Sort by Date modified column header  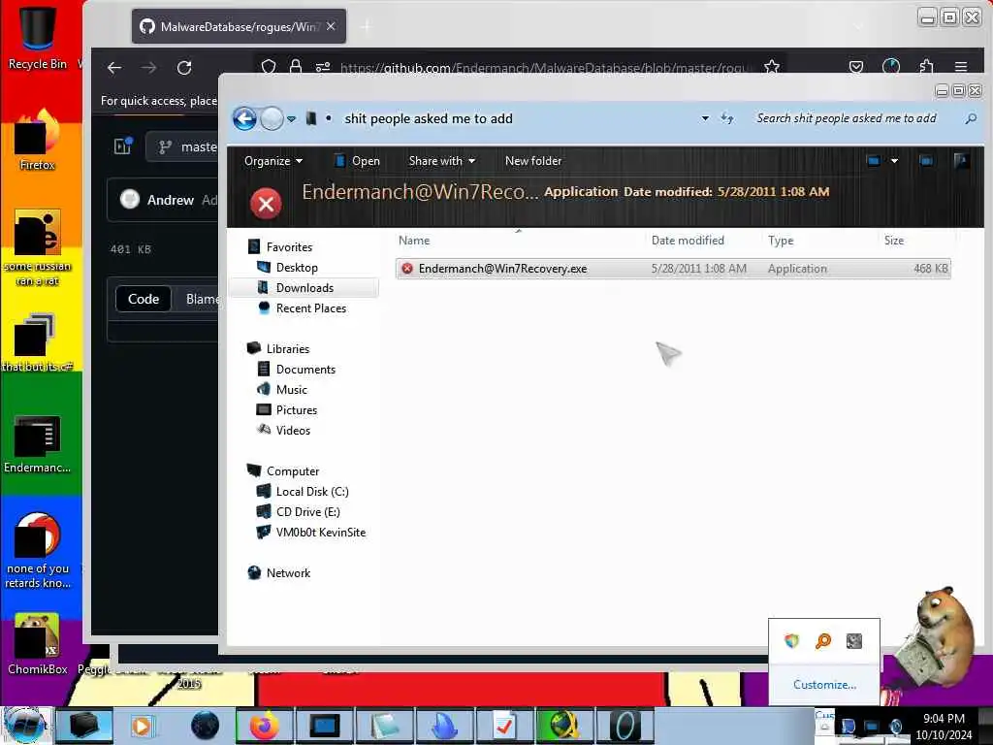point(688,241)
